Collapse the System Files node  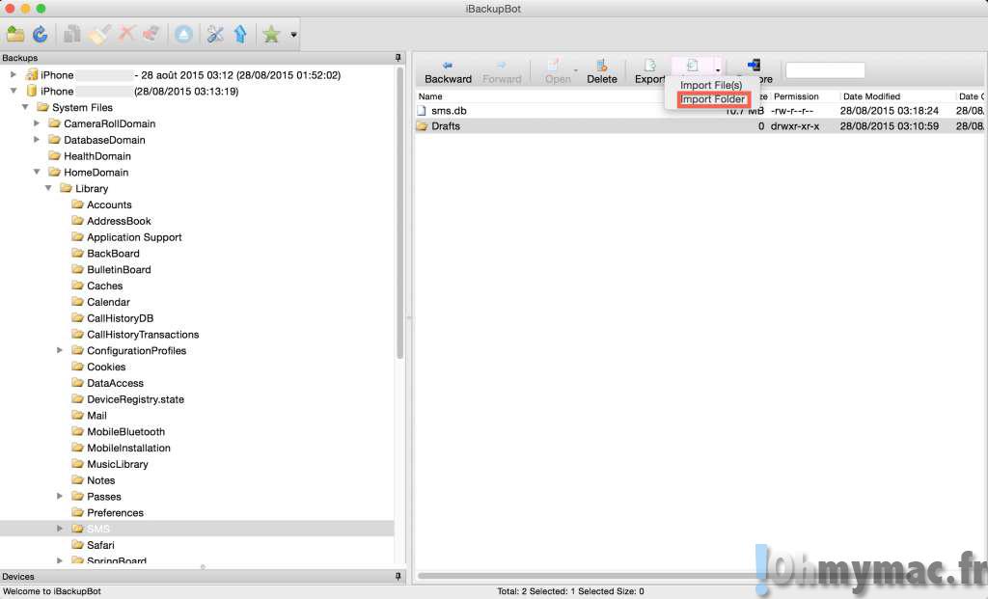[x=25, y=107]
